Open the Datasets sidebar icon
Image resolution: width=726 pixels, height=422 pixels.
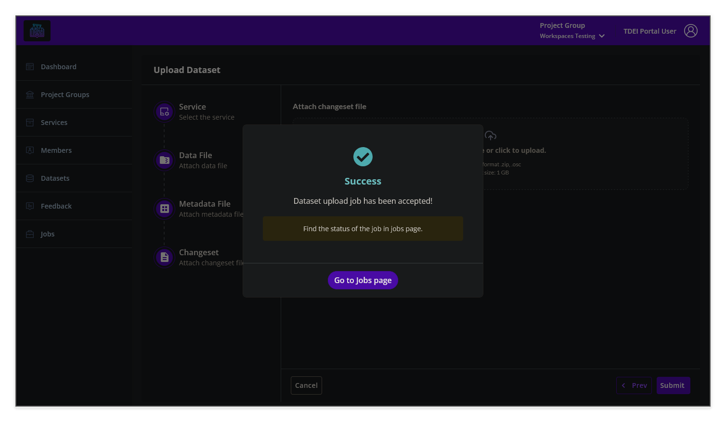click(30, 178)
